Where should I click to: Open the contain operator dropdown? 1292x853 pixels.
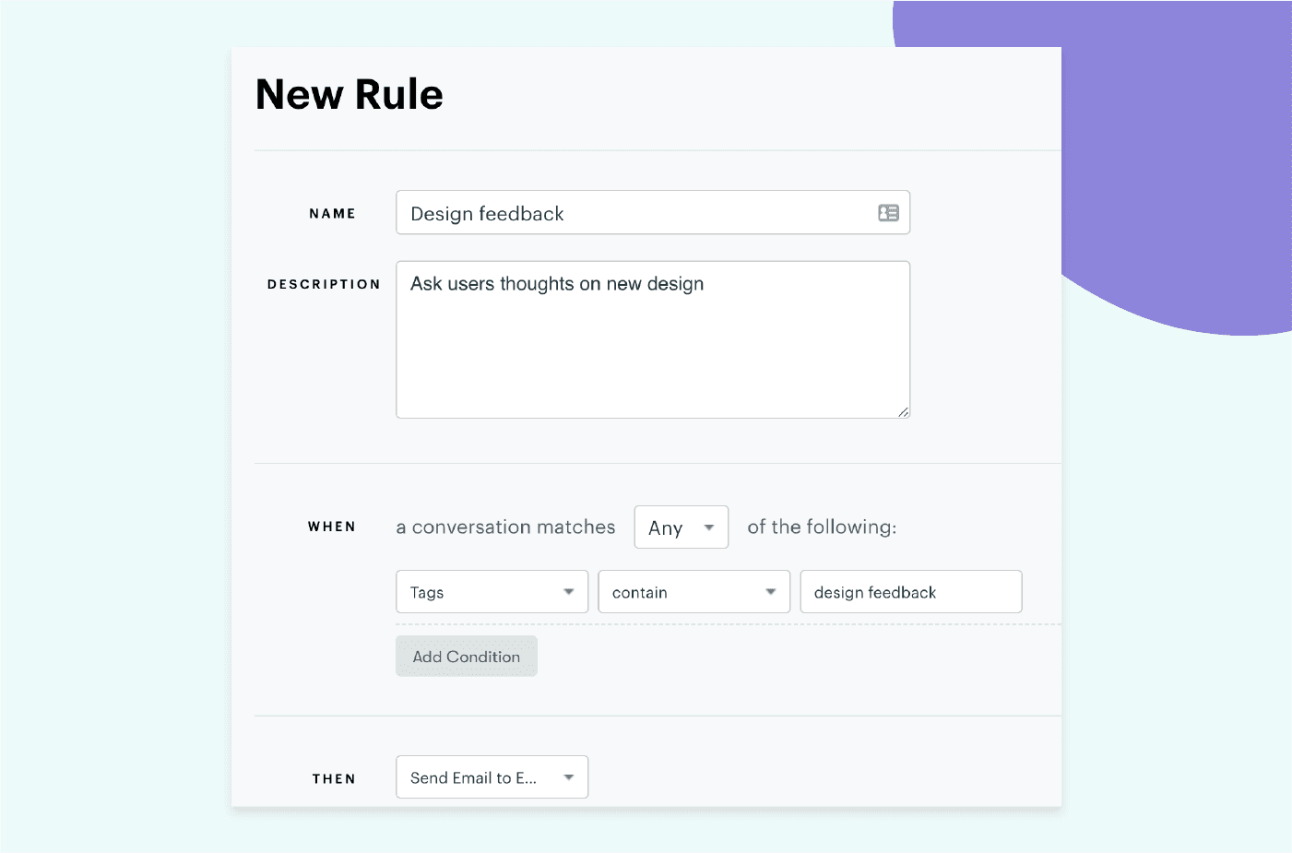[x=693, y=591]
